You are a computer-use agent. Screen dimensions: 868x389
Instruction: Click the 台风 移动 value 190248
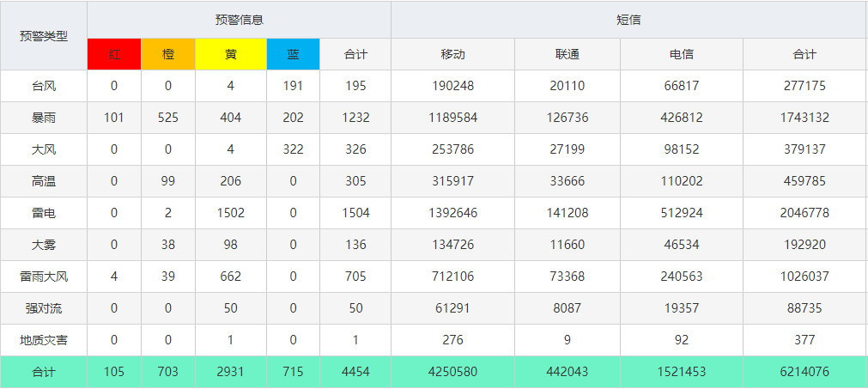pos(452,86)
